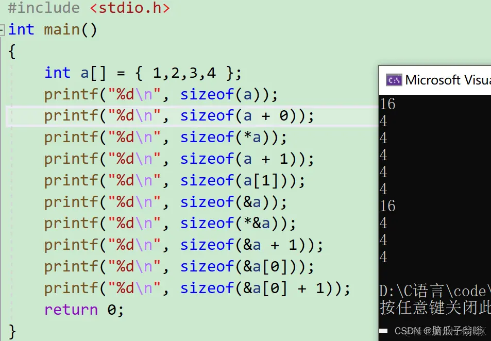Click the sizeof(*a) printf line
The width and height of the screenshot is (491, 341).
click(165, 138)
